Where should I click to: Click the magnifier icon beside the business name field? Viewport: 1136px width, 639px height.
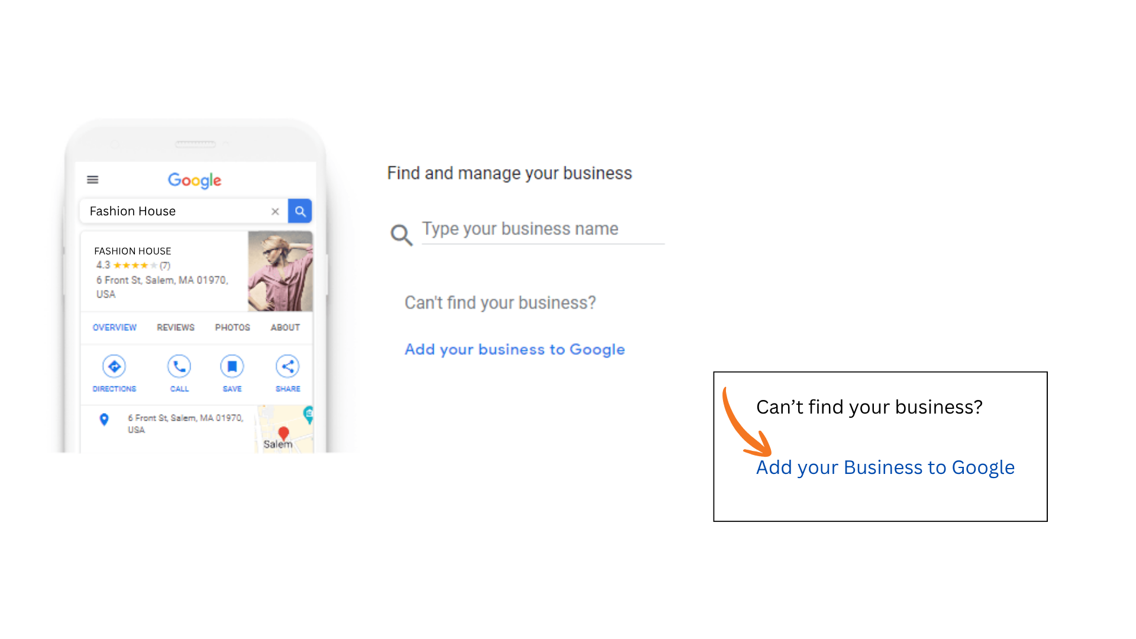pos(401,235)
